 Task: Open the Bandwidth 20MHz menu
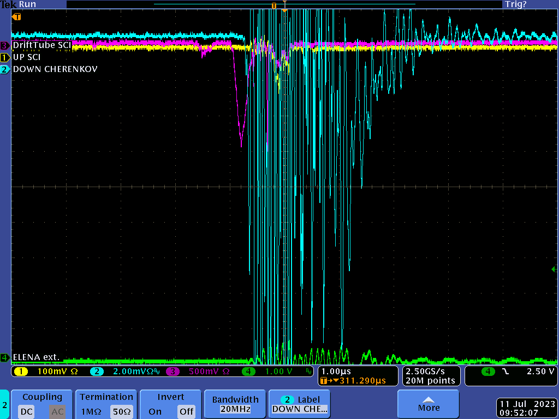pos(236,404)
